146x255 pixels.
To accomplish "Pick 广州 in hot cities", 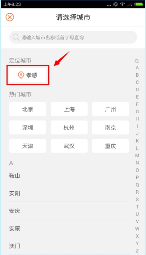I will point(110,109).
